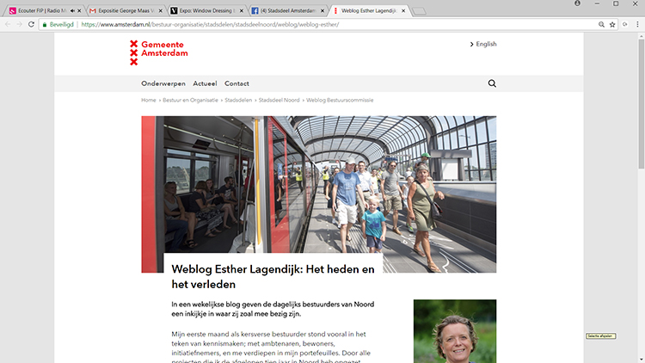Open Stadsdeel Noord breadcrumb link
This screenshot has width=645, height=363.
(x=279, y=100)
